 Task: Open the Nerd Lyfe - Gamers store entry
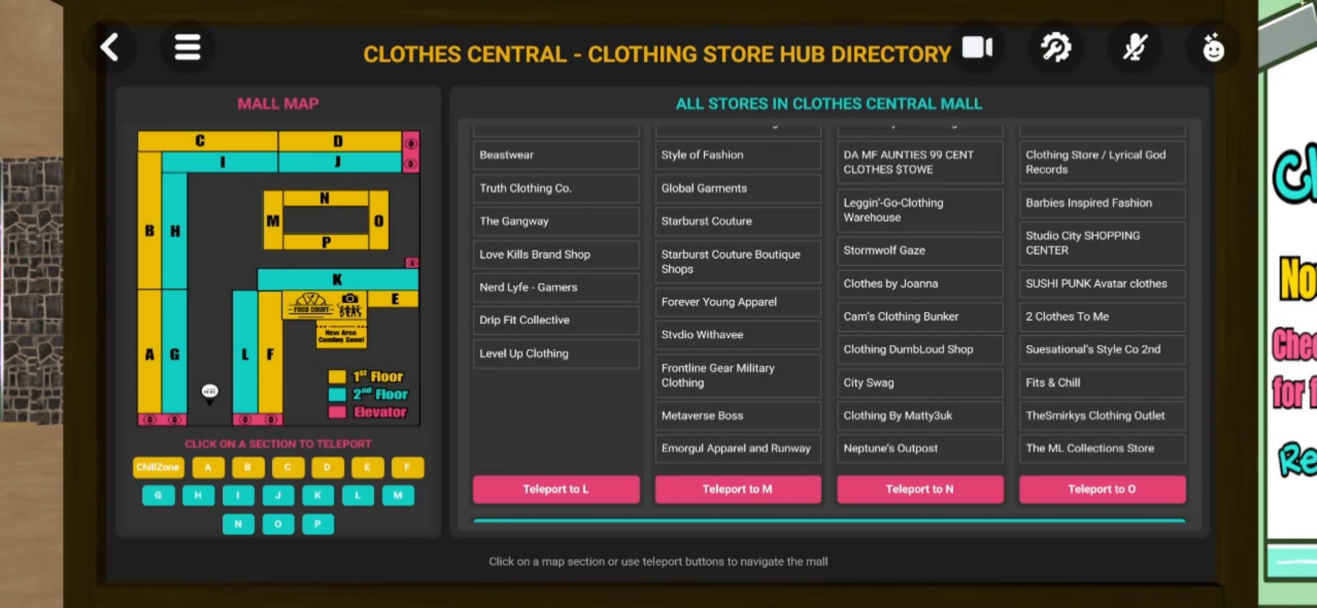[x=556, y=287]
